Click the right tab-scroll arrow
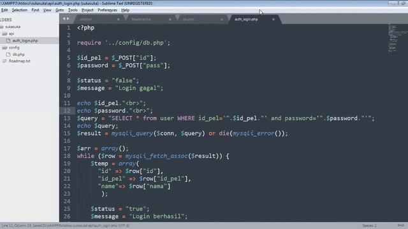 pos(68,18)
